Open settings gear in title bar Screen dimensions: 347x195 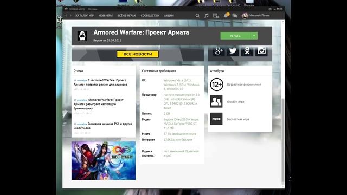click(270, 9)
